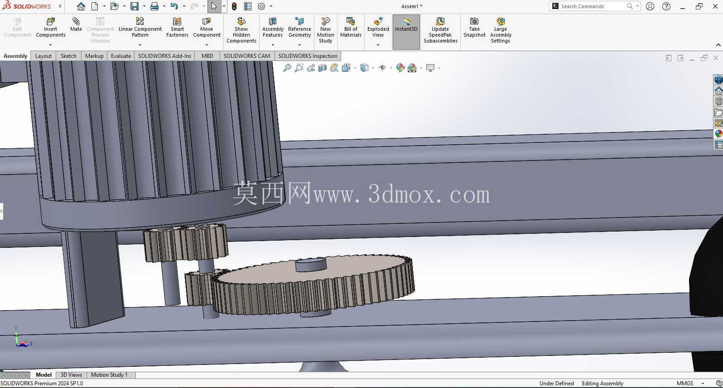Click the Hide/Show Items eye icon
This screenshot has height=388, width=723.
[382, 68]
